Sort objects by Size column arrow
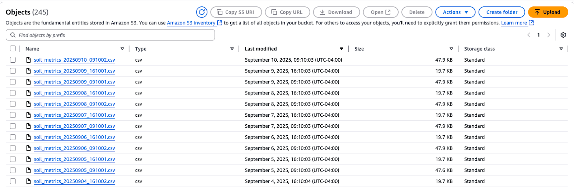Screen dimensions: 574x188 451,49
